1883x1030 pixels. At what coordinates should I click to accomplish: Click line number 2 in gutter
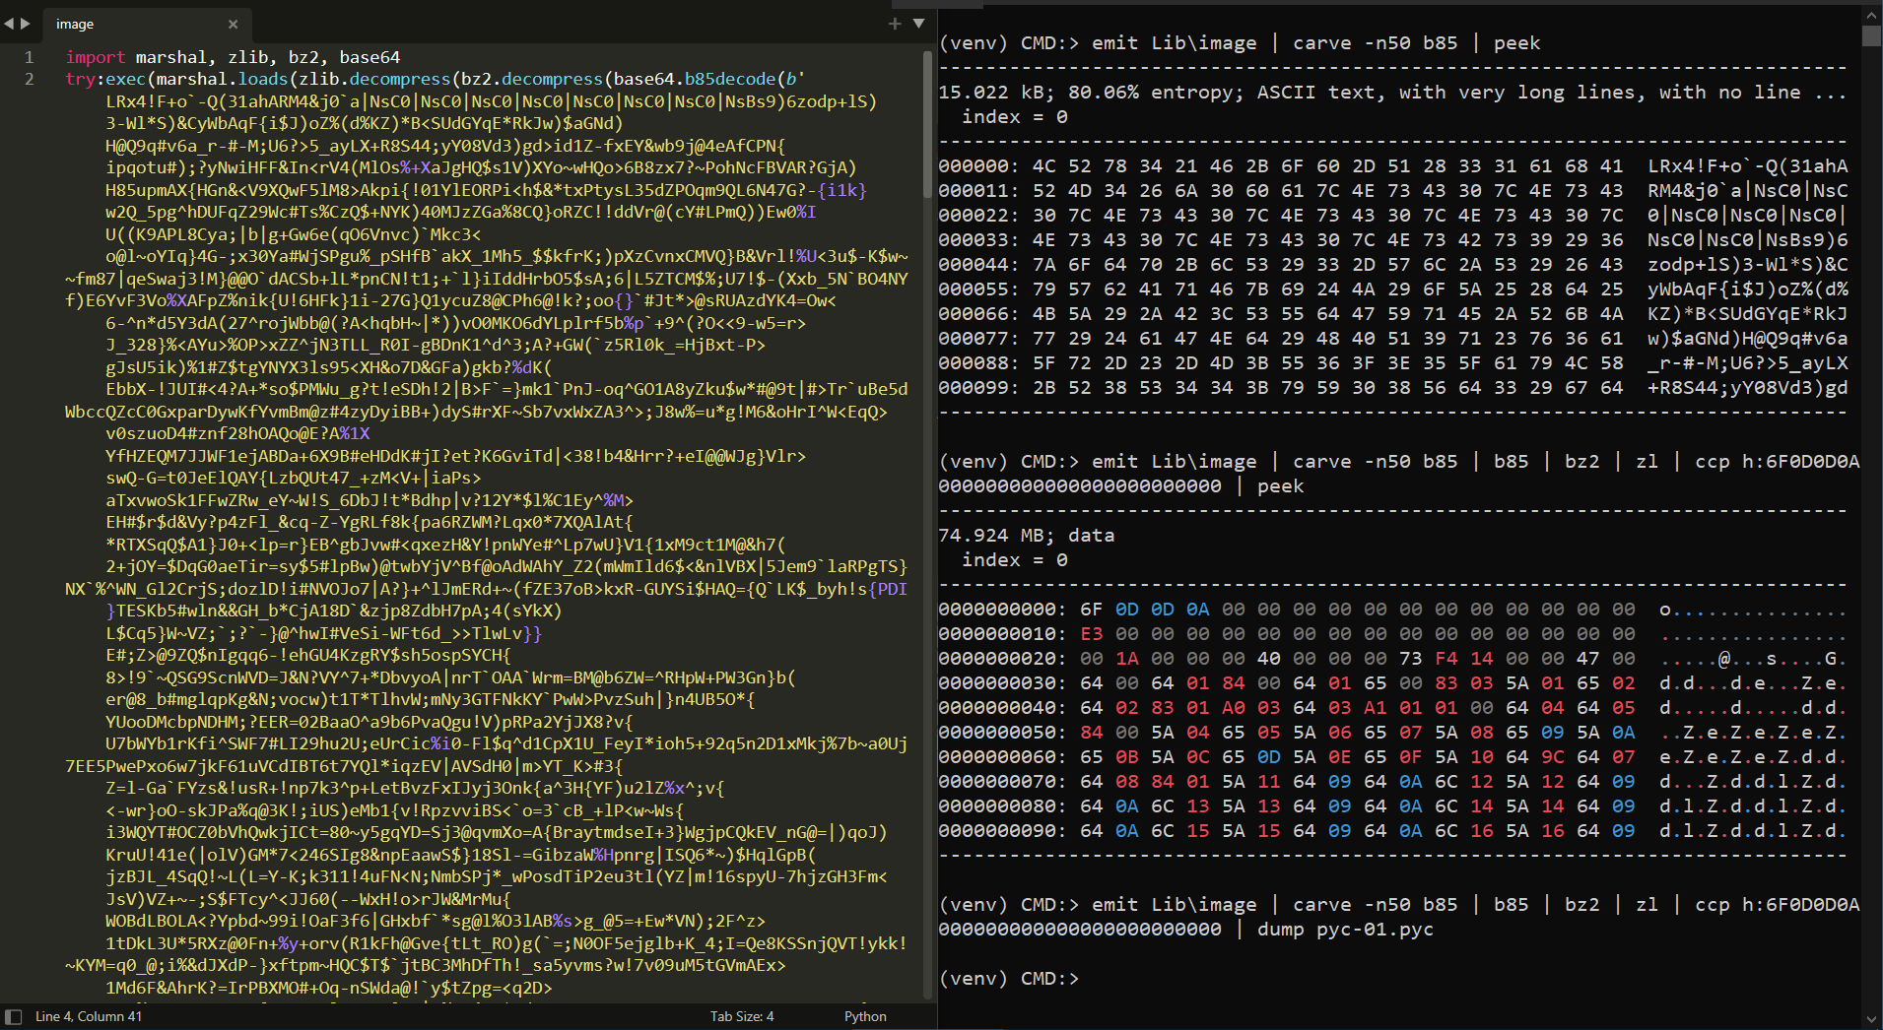30,79
